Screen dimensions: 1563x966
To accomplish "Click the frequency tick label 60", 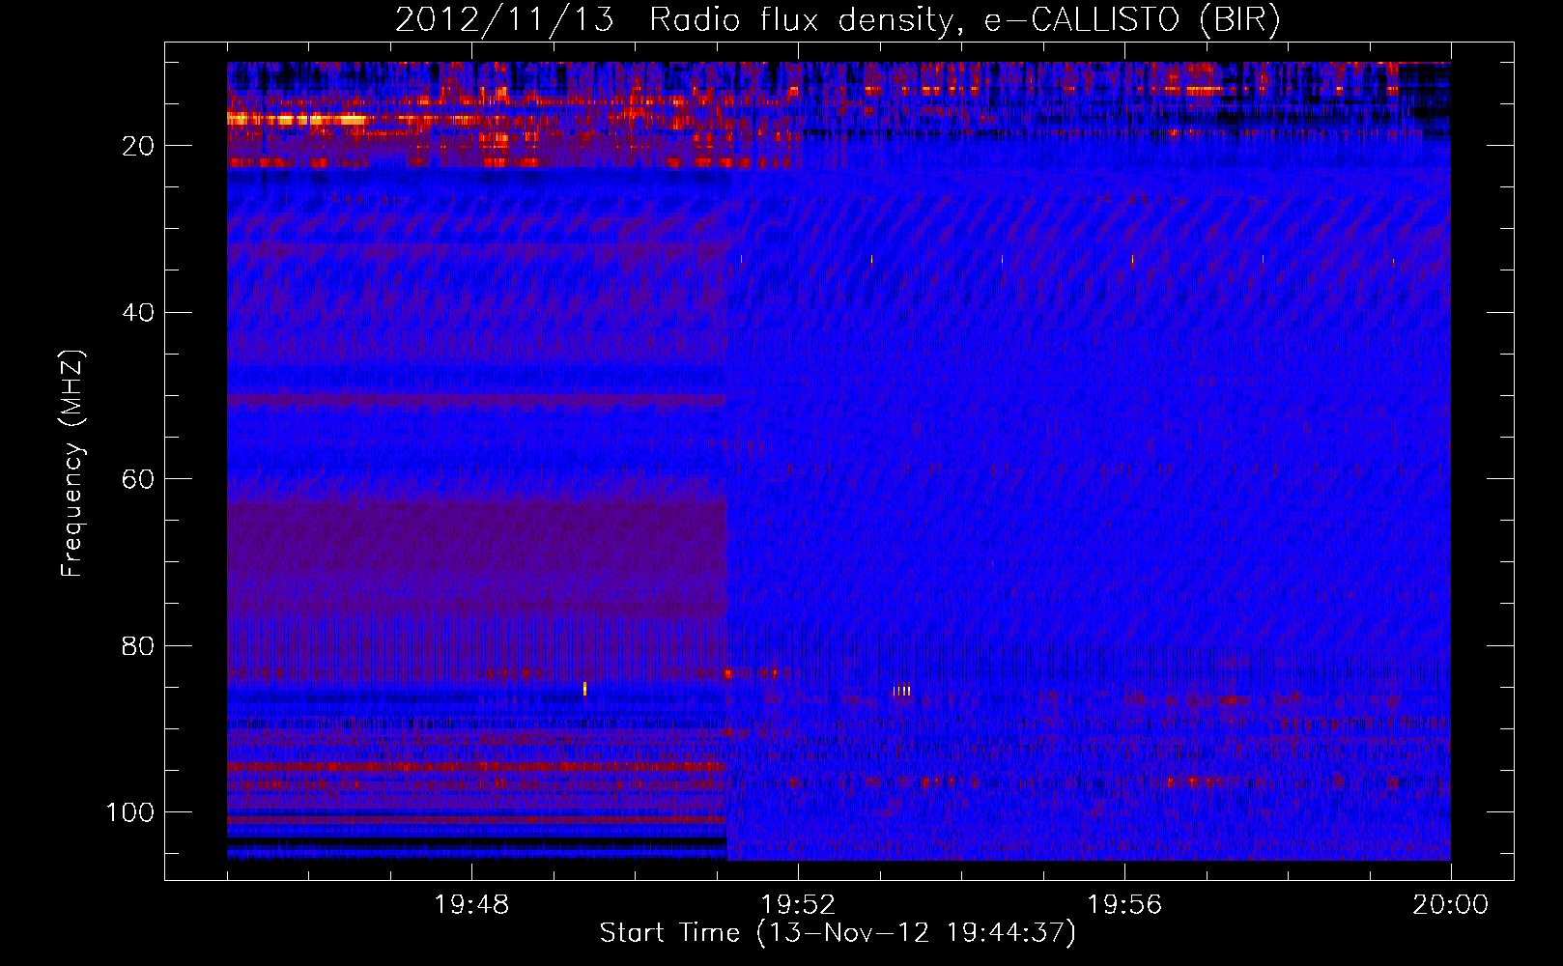I will pos(139,479).
